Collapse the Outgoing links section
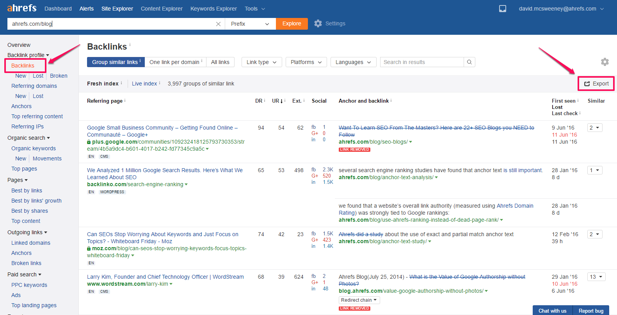 point(27,232)
